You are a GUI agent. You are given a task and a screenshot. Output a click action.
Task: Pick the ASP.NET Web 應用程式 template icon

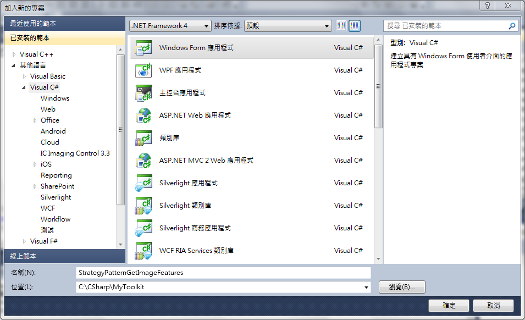(x=143, y=115)
